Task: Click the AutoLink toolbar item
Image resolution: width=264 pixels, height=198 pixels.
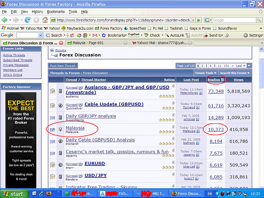Action: click(x=174, y=35)
